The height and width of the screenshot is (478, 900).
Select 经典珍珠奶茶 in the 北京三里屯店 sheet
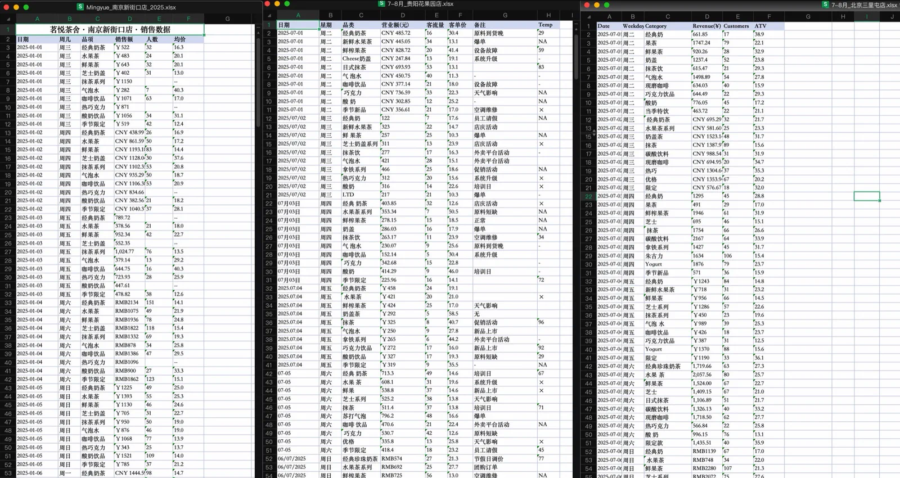click(668, 366)
